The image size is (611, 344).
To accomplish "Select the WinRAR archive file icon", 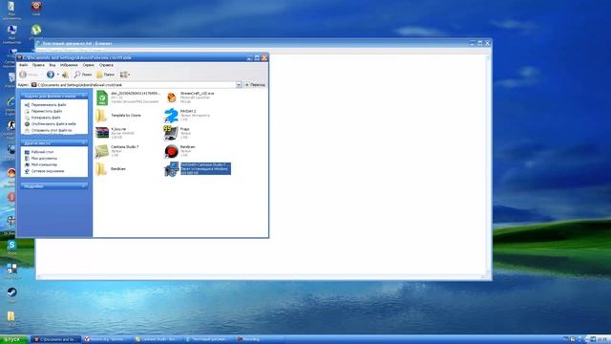I will click(x=102, y=133).
